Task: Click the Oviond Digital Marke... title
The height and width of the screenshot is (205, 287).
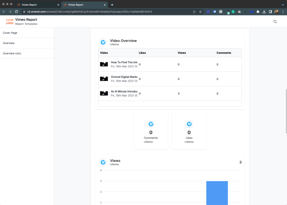Action: coord(124,77)
